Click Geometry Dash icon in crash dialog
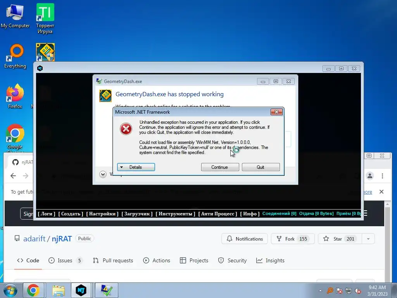Image resolution: width=397 pixels, height=298 pixels. point(105,96)
